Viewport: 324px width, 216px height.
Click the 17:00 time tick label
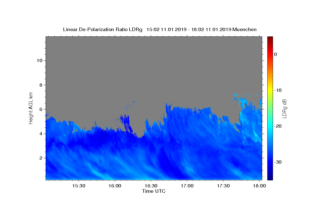[x=187, y=186]
